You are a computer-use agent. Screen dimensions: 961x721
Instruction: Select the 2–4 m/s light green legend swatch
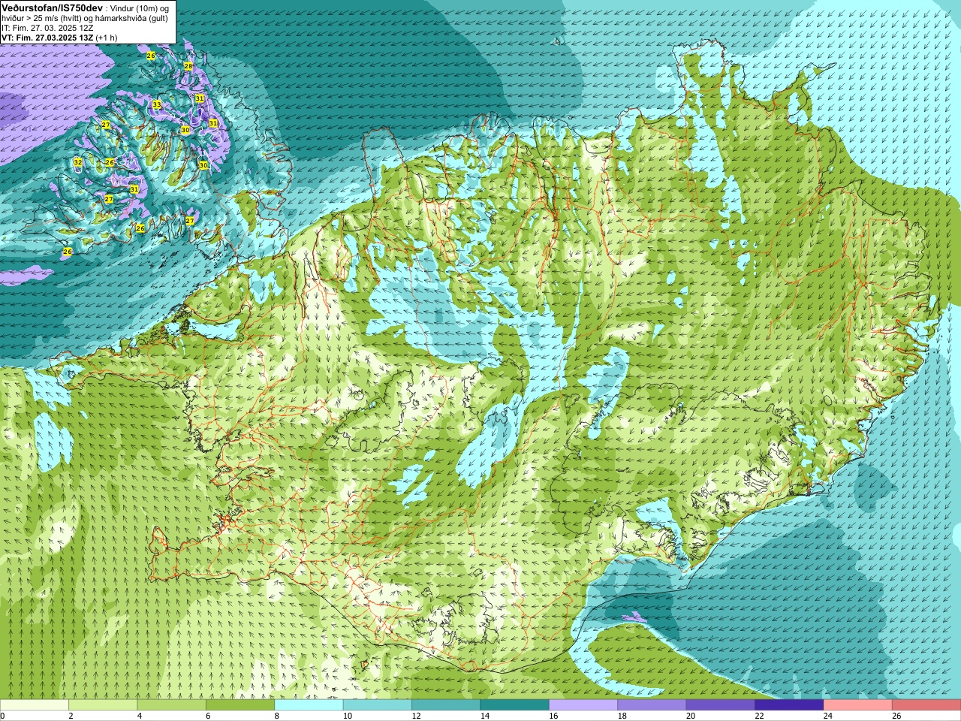103,705
